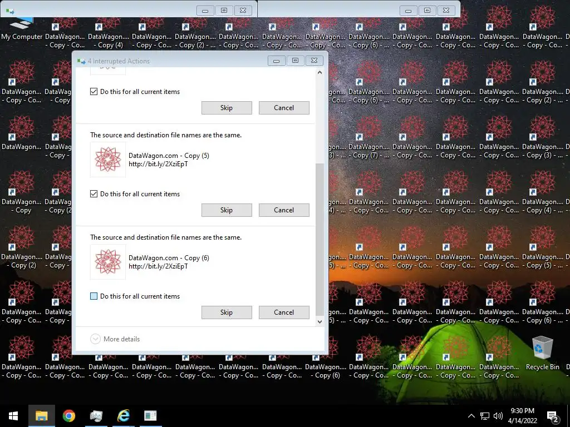Viewport: 570px width, 427px height.
Task: Click the DataWagon.com - Copy (6) thumbnail
Action: pos(108,262)
